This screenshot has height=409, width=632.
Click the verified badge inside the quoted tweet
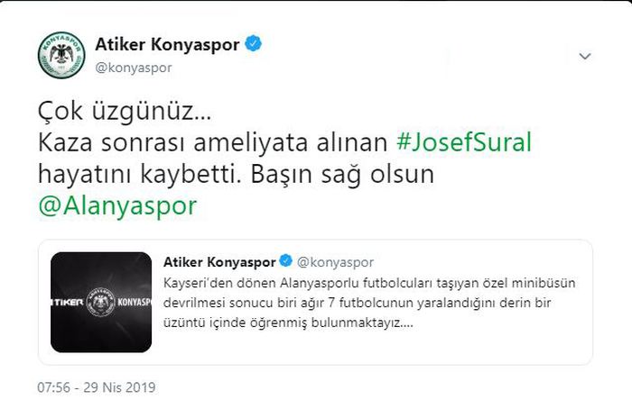tap(286, 260)
